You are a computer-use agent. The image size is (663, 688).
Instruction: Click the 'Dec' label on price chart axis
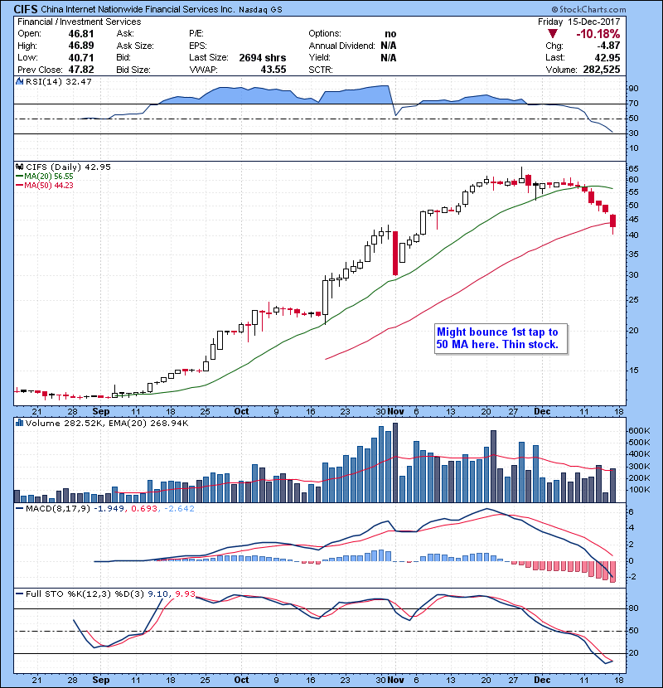coord(542,412)
